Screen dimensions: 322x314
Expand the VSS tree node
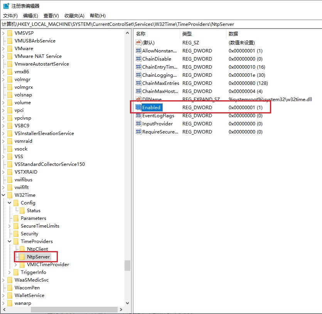pyautogui.click(x=3, y=157)
